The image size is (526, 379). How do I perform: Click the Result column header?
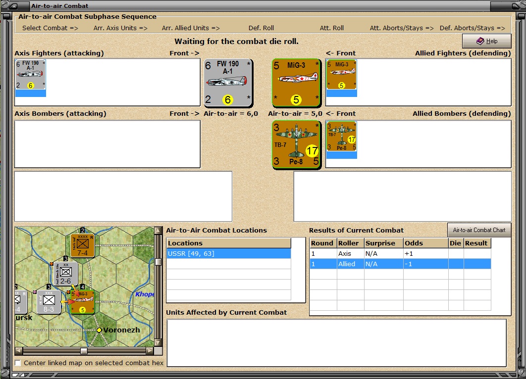[477, 243]
